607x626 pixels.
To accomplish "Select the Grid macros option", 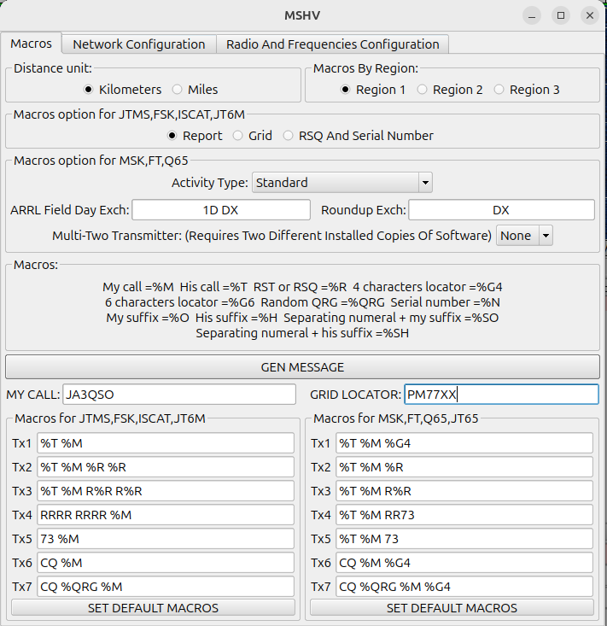I will (253, 136).
